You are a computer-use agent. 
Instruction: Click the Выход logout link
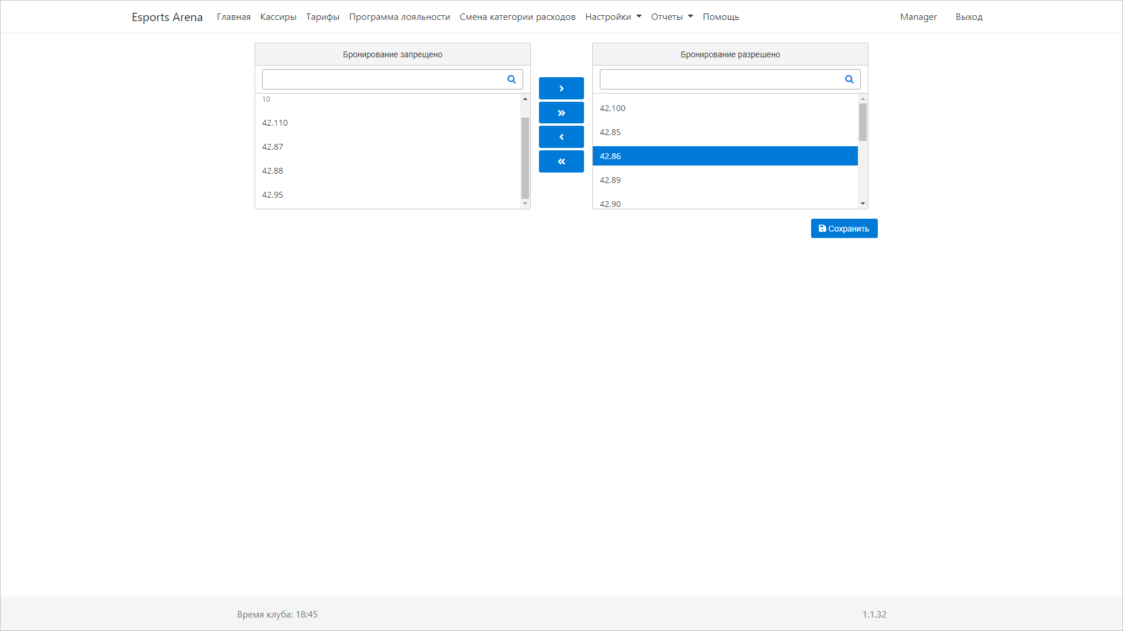click(969, 17)
